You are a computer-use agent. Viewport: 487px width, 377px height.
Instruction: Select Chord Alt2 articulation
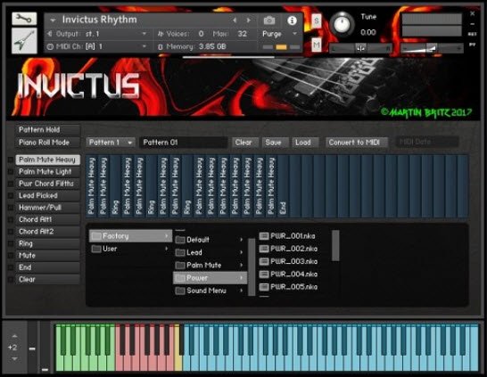tap(47, 232)
